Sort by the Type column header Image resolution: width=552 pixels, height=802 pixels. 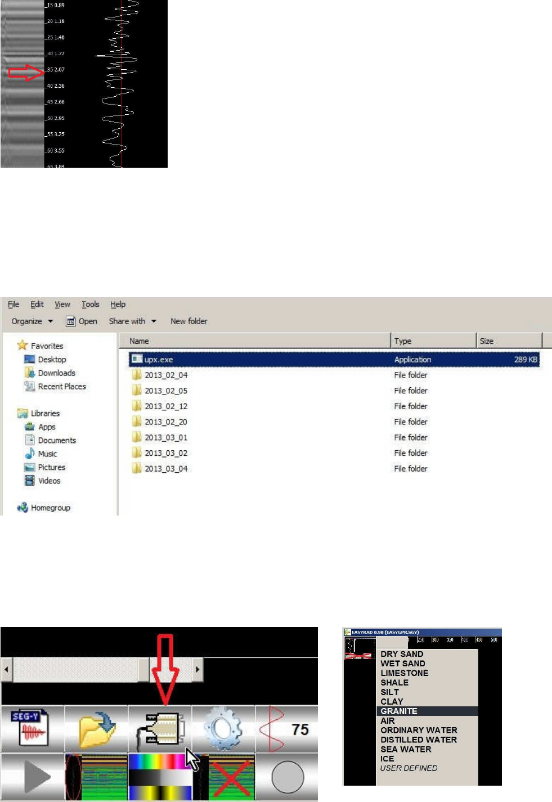tap(433, 340)
